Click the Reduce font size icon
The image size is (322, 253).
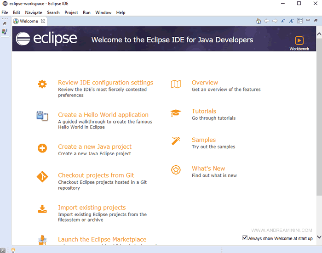click(283, 21)
